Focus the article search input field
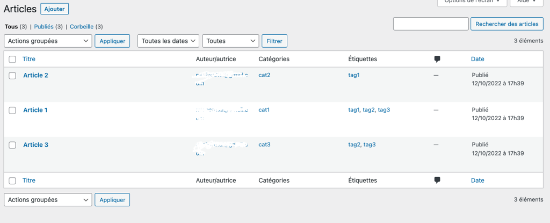The height and width of the screenshot is (223, 550). click(x=431, y=24)
